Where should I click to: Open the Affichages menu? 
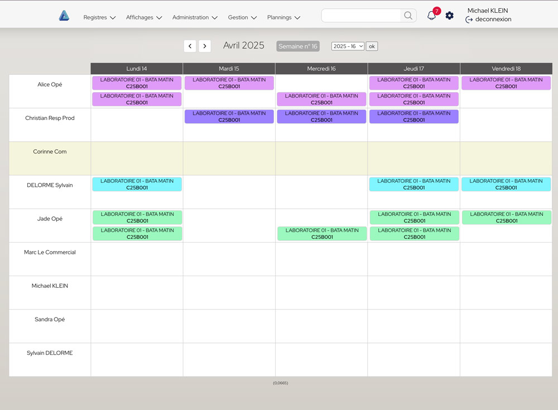click(x=144, y=17)
